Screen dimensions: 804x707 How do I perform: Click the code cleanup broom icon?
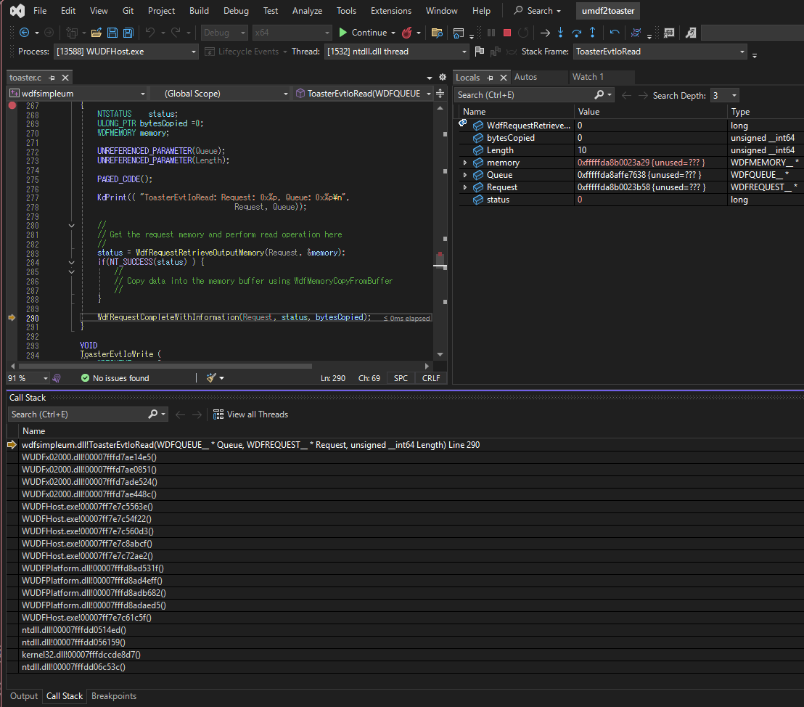pyautogui.click(x=211, y=378)
